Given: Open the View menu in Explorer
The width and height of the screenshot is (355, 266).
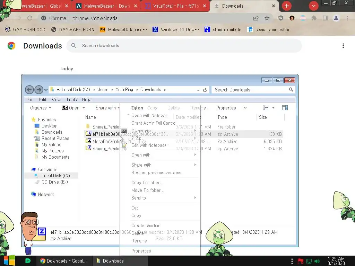Looking at the screenshot, I should tap(56, 99).
